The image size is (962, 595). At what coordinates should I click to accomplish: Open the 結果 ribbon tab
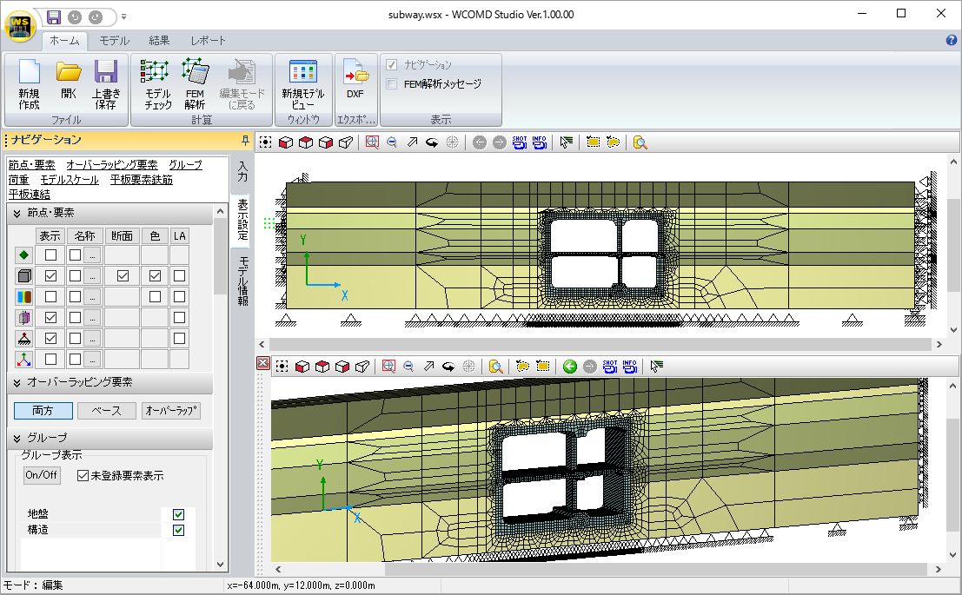pyautogui.click(x=160, y=41)
